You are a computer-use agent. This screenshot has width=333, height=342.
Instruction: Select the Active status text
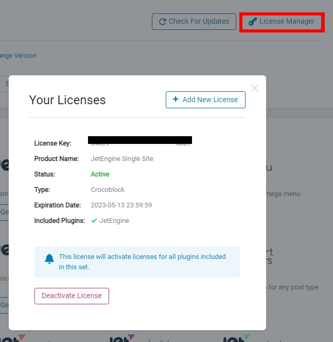click(x=100, y=174)
